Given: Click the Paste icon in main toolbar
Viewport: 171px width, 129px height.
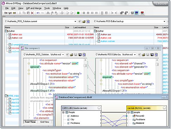Looking at the screenshot, I should coord(28,13).
